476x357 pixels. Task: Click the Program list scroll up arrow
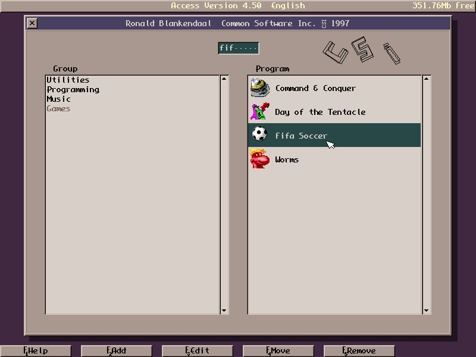point(426,79)
